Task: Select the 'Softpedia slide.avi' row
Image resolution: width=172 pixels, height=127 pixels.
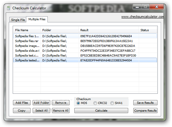Action: click(85, 50)
